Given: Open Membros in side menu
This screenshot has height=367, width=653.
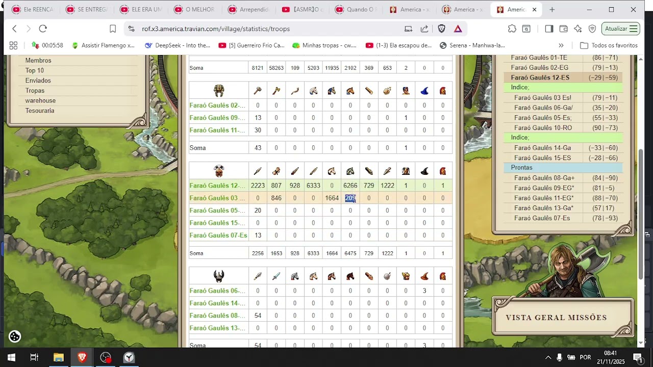Looking at the screenshot, I should tap(38, 60).
